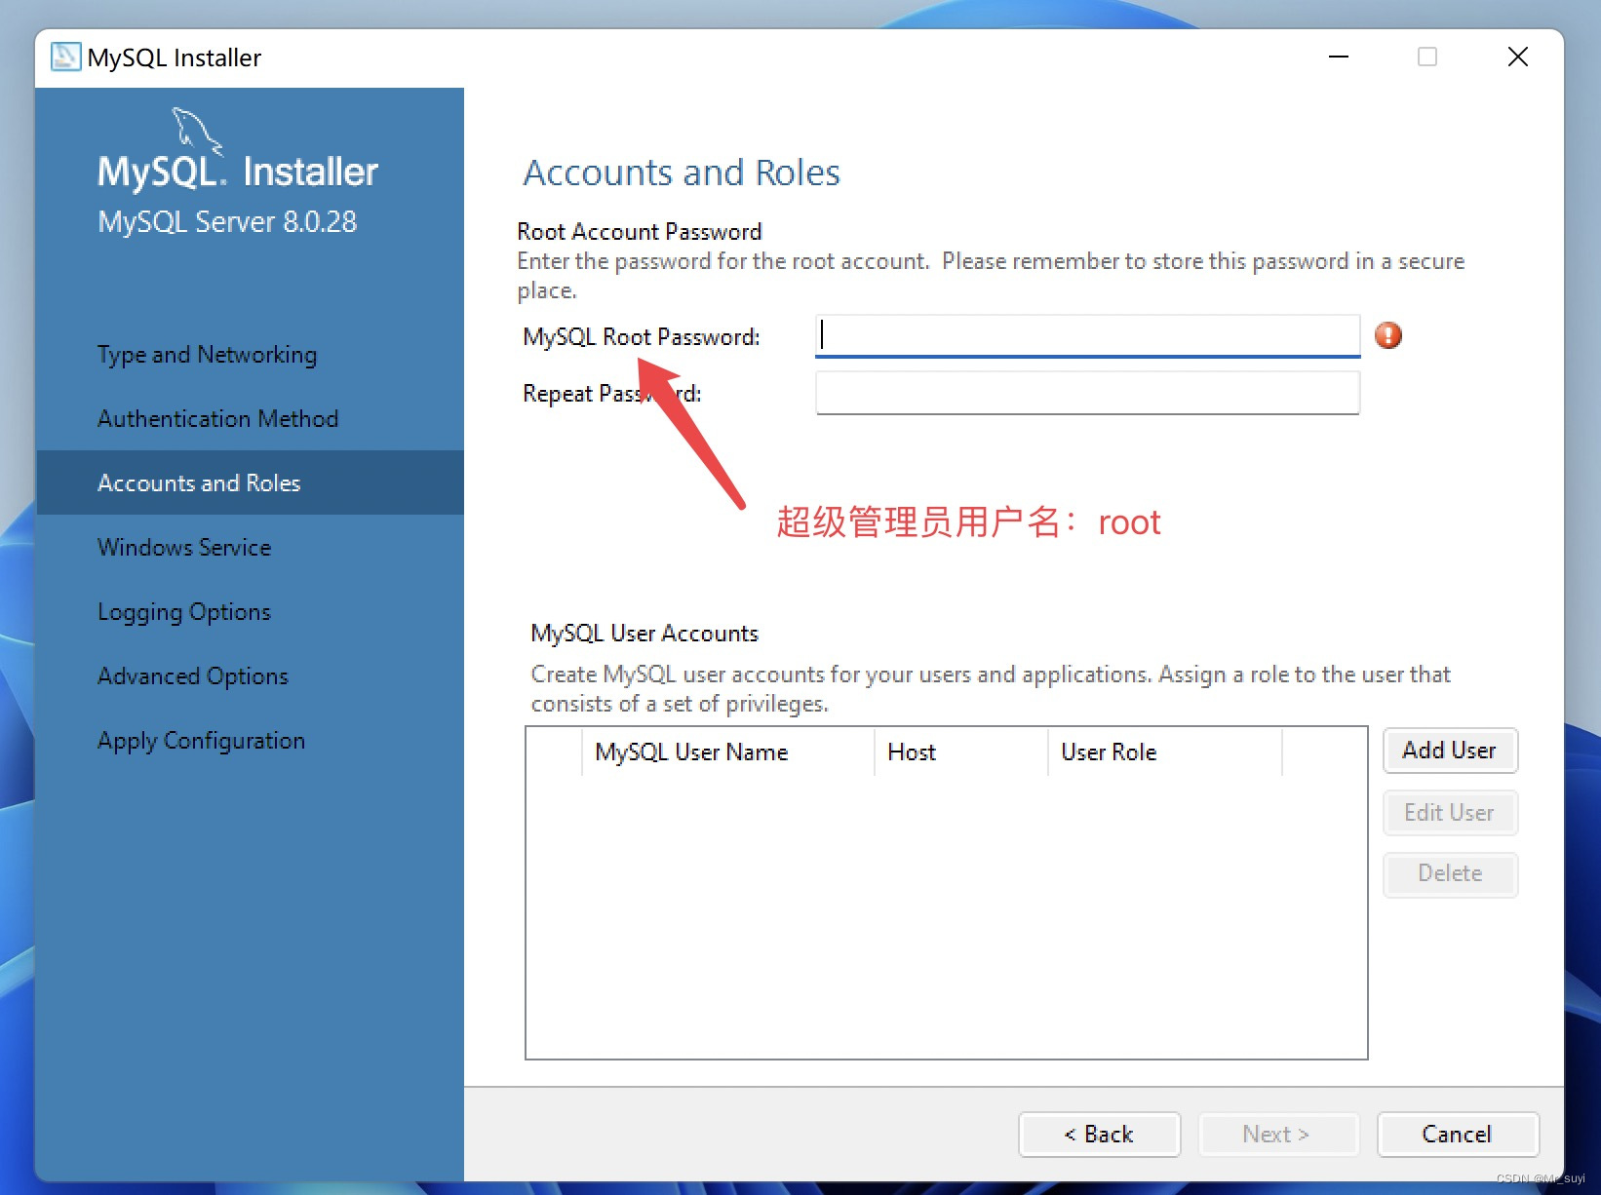The width and height of the screenshot is (1601, 1195).
Task: Jump to the Apply Configuration step
Action: pyautogui.click(x=250, y=741)
